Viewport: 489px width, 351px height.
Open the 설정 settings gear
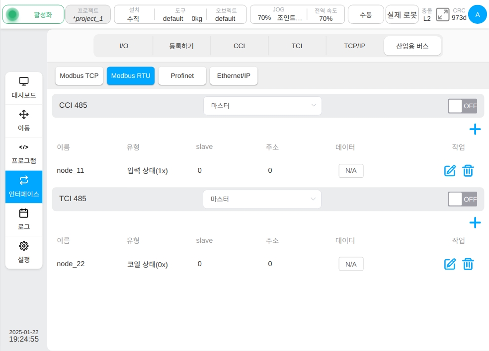pyautogui.click(x=24, y=252)
